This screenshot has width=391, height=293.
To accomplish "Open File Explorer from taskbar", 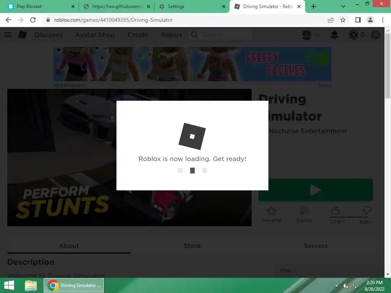I will [31, 285].
